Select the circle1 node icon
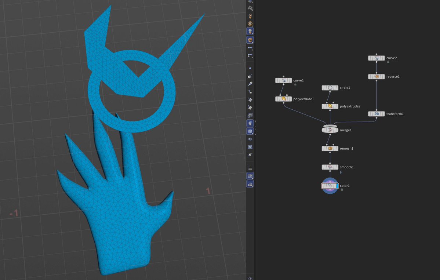The image size is (440, 280). (330, 88)
